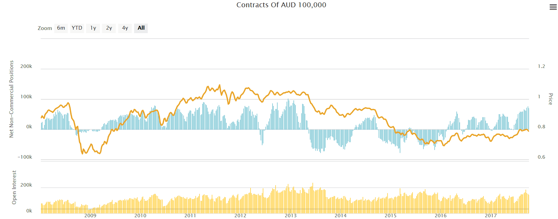The width and height of the screenshot is (558, 219).
Task: Click the Net Non-Commercial Positions axis title
Action: pyautogui.click(x=11, y=99)
